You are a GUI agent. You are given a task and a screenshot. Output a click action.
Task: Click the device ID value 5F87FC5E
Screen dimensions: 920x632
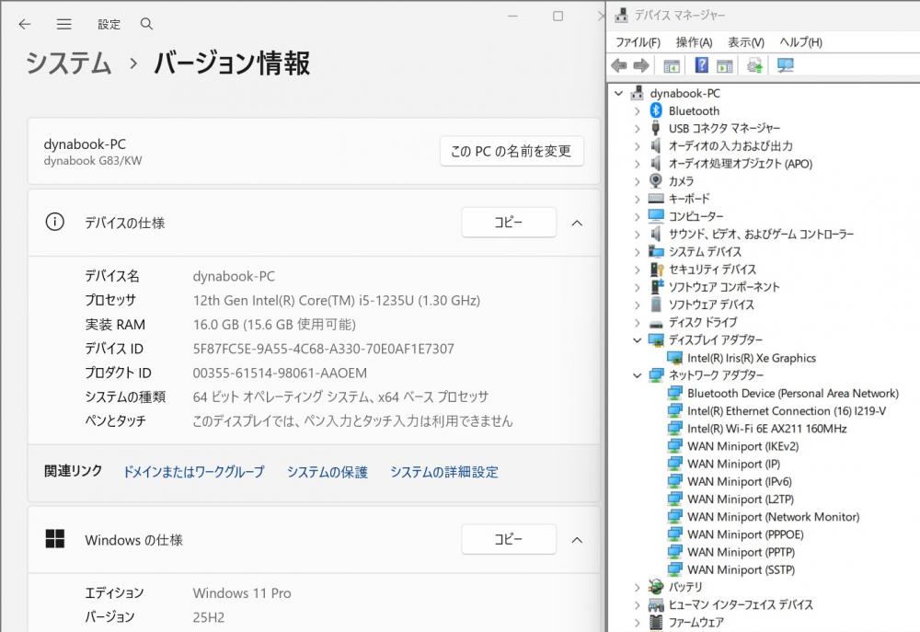pos(323,349)
